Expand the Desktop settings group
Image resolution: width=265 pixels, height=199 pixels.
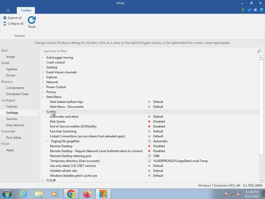[x=43, y=67]
